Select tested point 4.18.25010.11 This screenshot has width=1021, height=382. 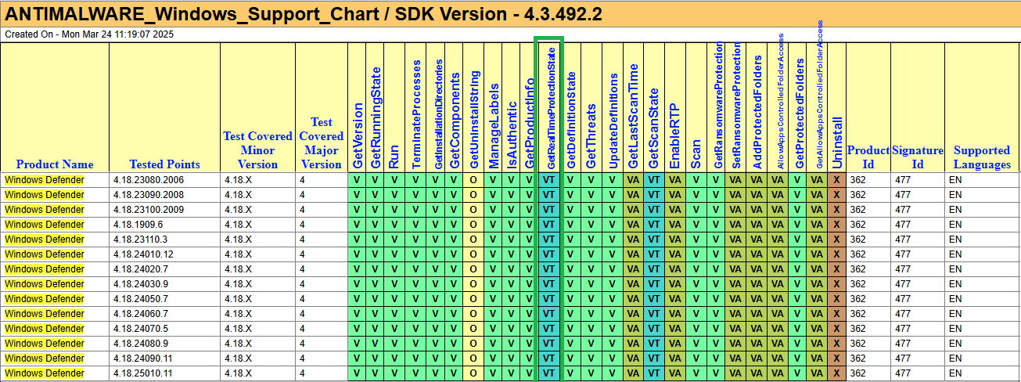pos(143,373)
